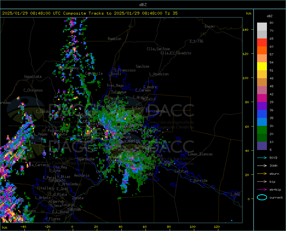Image resolution: width=286 pixels, height=231 pixels.
Task: Click the 10 dBZ dark purple swatch
Action: click(x=262, y=146)
